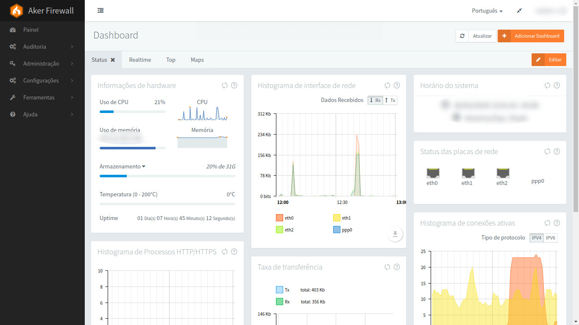
Task: Expand the Armazenamento dropdown
Action: 122,167
